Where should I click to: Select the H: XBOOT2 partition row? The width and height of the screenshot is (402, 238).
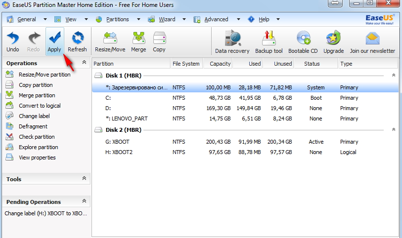245,152
